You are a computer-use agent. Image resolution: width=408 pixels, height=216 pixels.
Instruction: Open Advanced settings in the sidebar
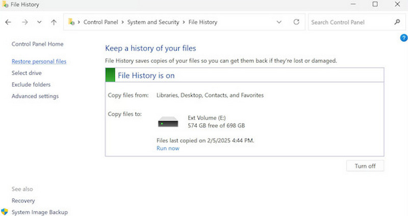pyautogui.click(x=35, y=96)
